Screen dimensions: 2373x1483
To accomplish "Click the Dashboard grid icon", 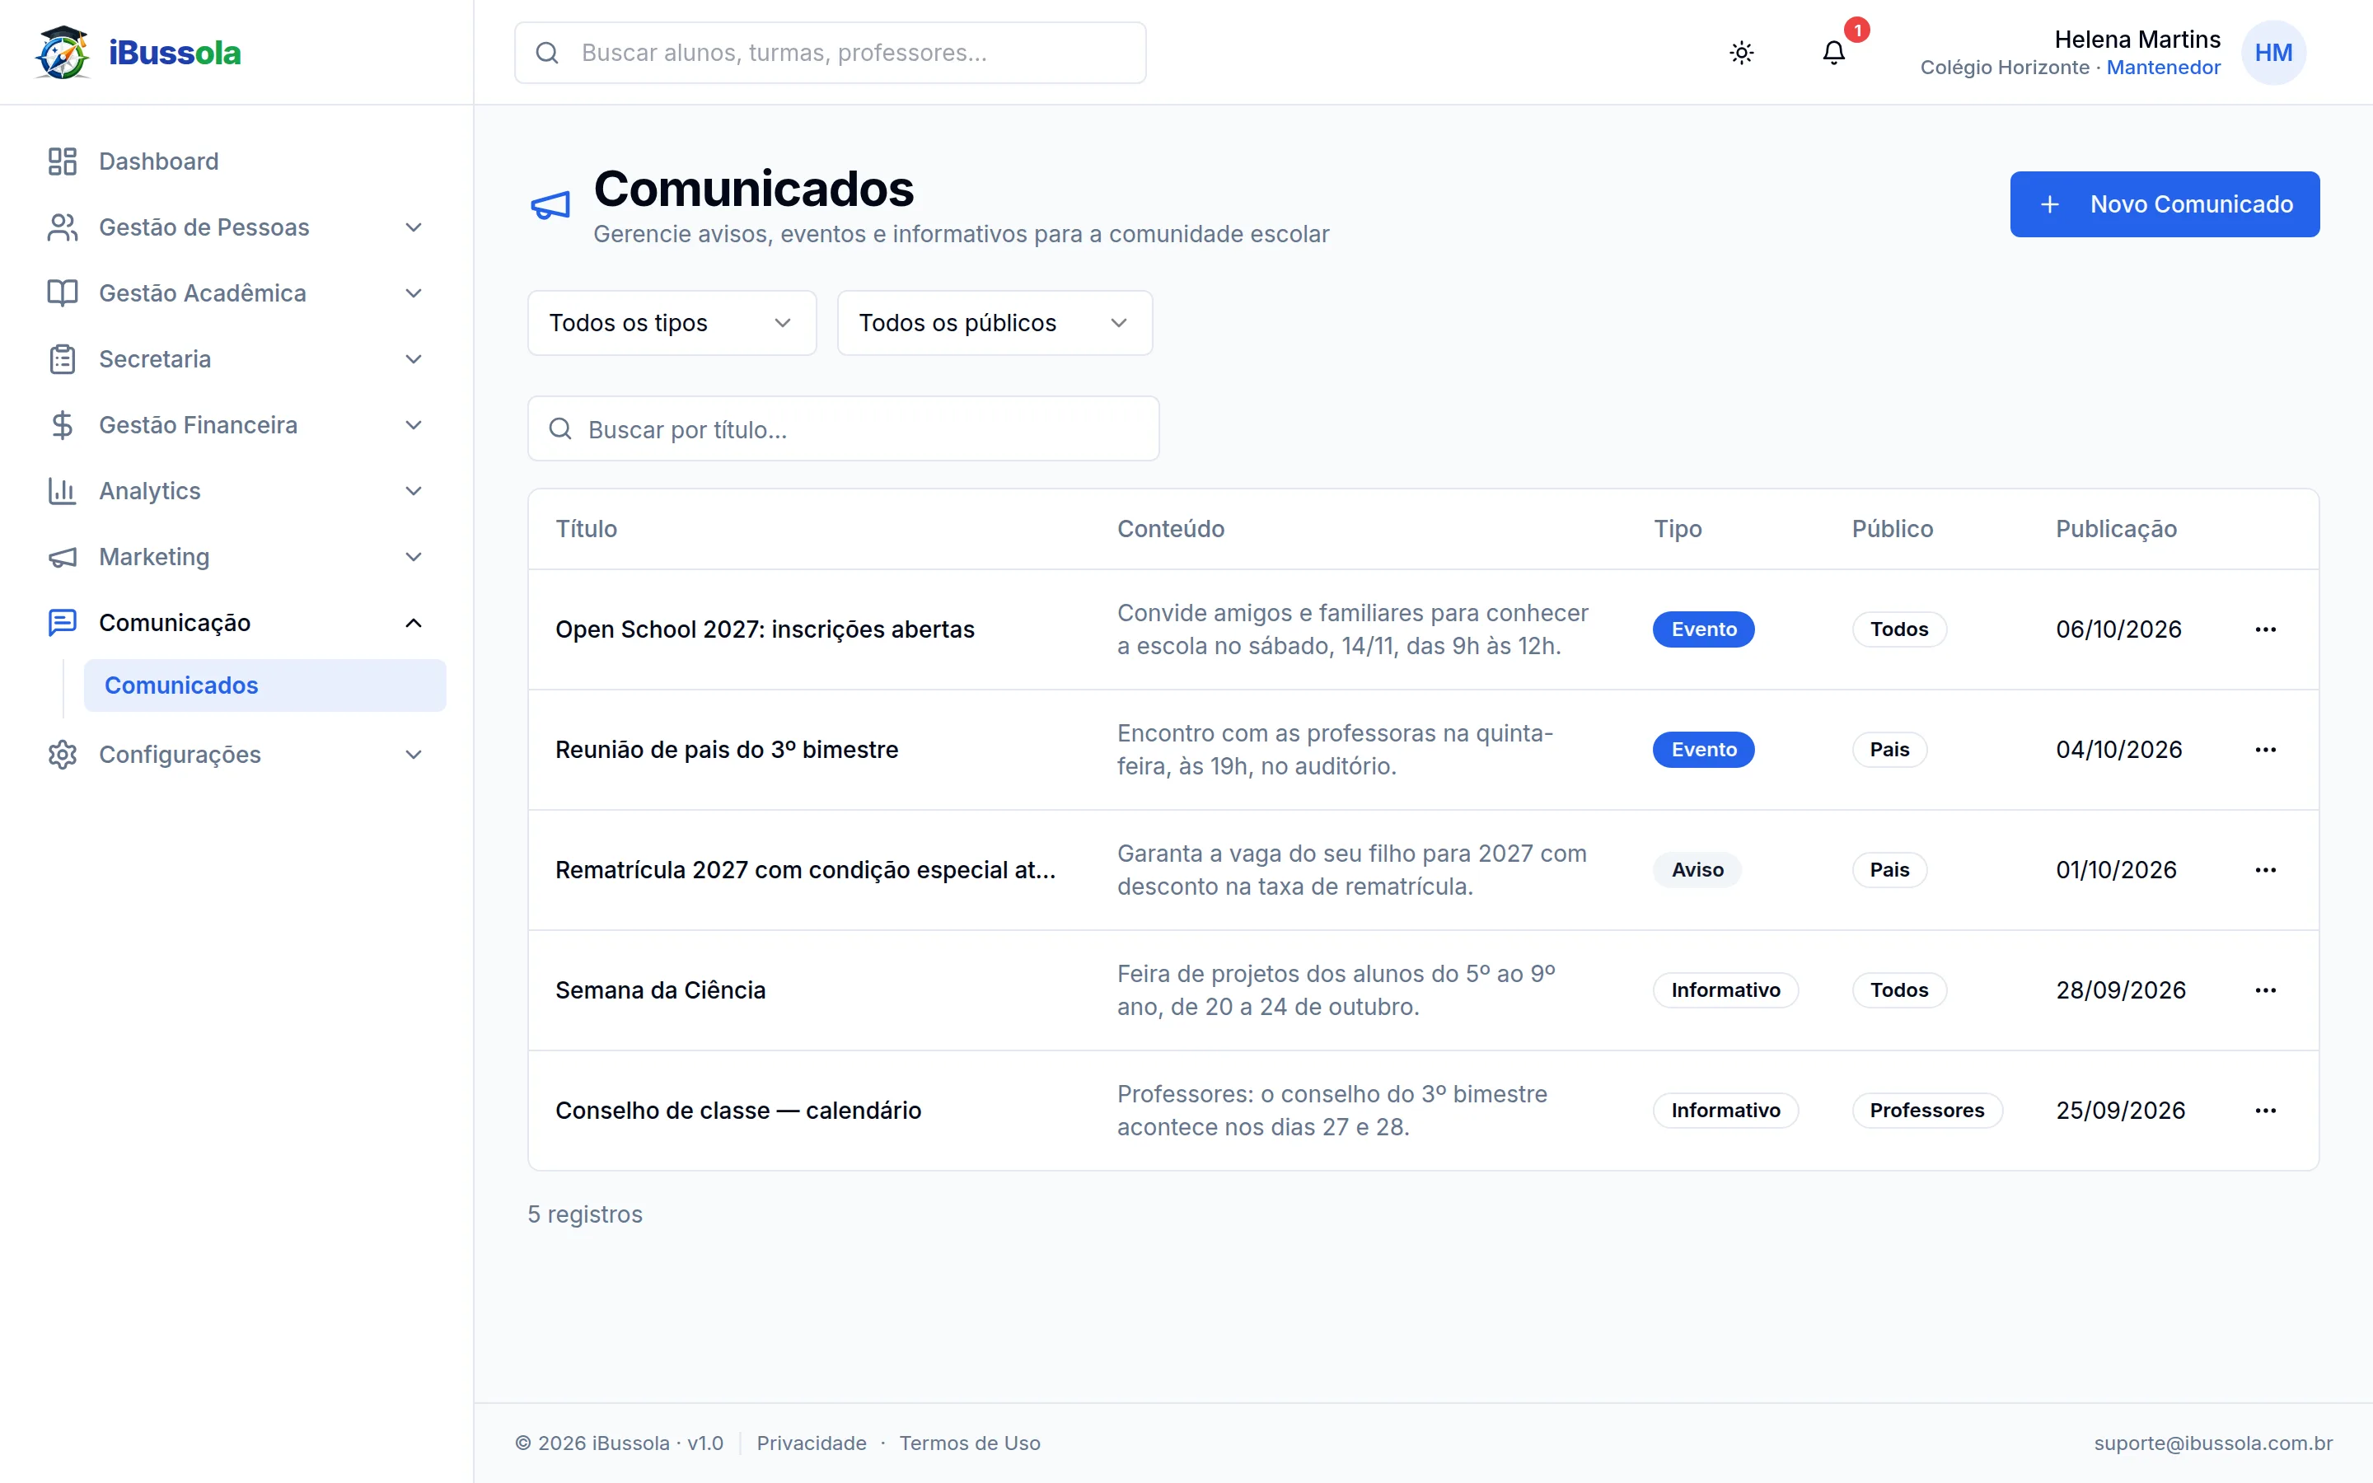I will [63, 161].
